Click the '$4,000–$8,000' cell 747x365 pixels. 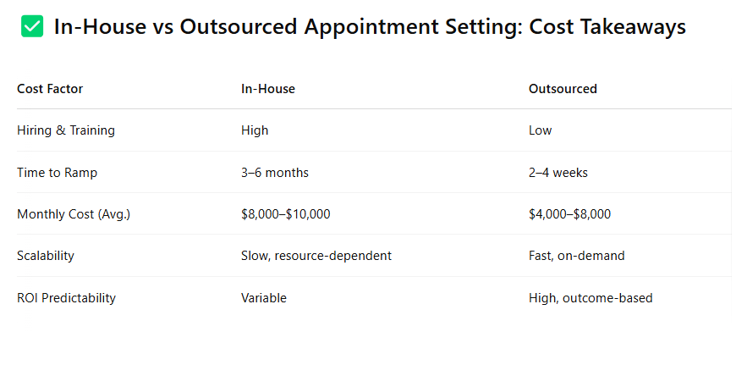570,214
